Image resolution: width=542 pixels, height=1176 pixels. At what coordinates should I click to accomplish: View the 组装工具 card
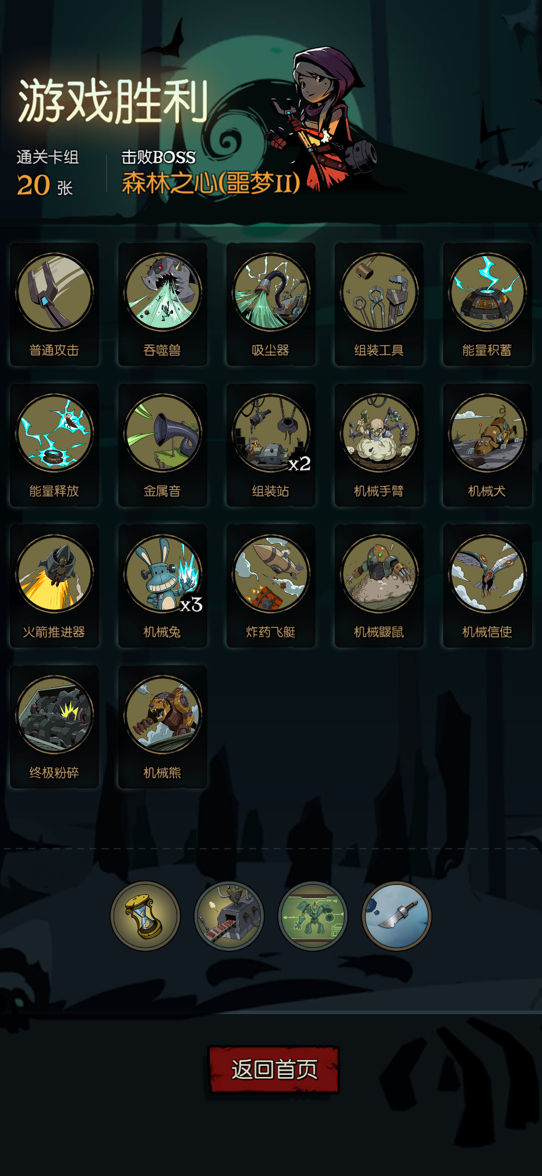pos(379,304)
